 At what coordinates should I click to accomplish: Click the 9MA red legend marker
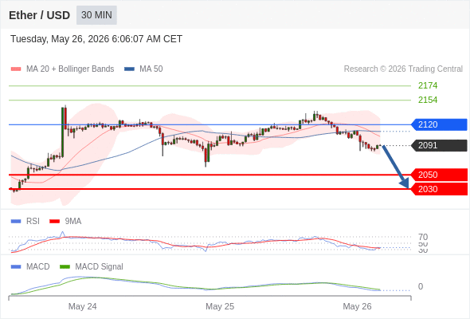54,222
